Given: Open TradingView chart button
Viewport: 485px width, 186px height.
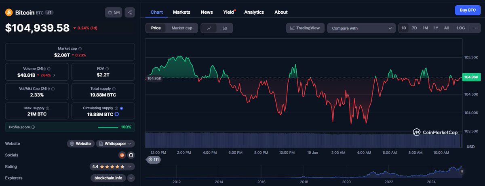Looking at the screenshot, I should [x=305, y=28].
